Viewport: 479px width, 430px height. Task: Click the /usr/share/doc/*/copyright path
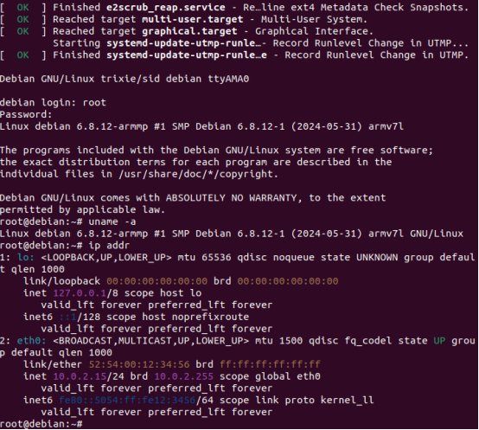coord(198,174)
